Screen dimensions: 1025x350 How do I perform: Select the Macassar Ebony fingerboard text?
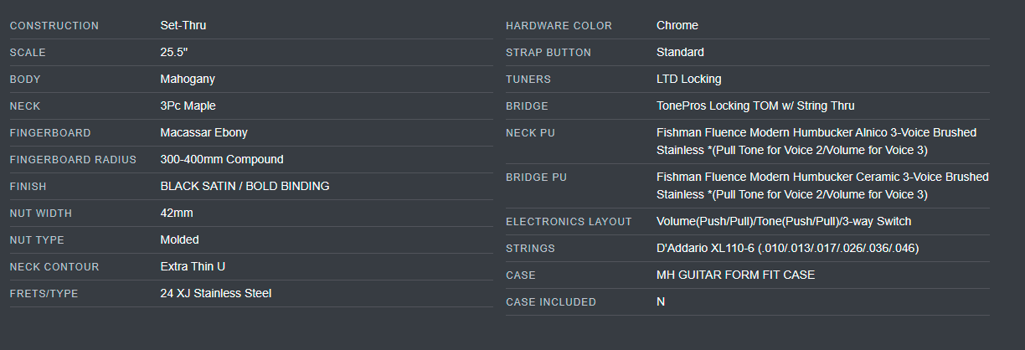pyautogui.click(x=203, y=132)
